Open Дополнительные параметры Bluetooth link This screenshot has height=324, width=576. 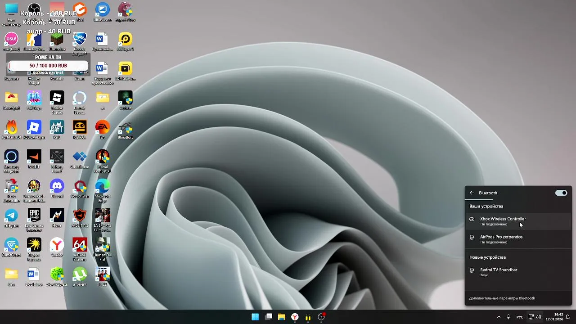tap(502, 298)
